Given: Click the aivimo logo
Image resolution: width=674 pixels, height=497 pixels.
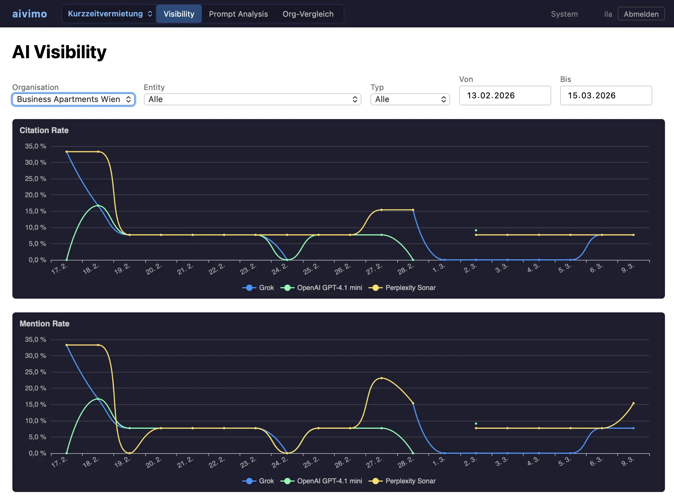Looking at the screenshot, I should pyautogui.click(x=29, y=14).
